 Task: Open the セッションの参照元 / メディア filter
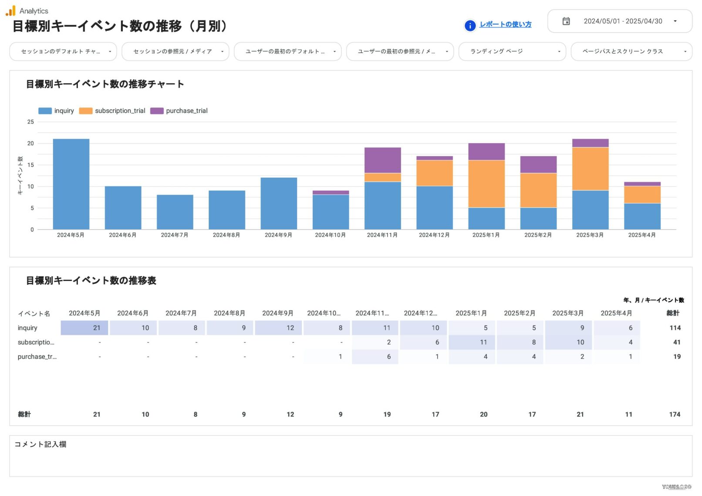[x=175, y=51]
